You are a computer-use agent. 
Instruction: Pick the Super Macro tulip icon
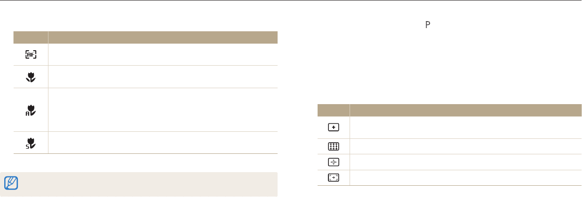tap(31, 143)
